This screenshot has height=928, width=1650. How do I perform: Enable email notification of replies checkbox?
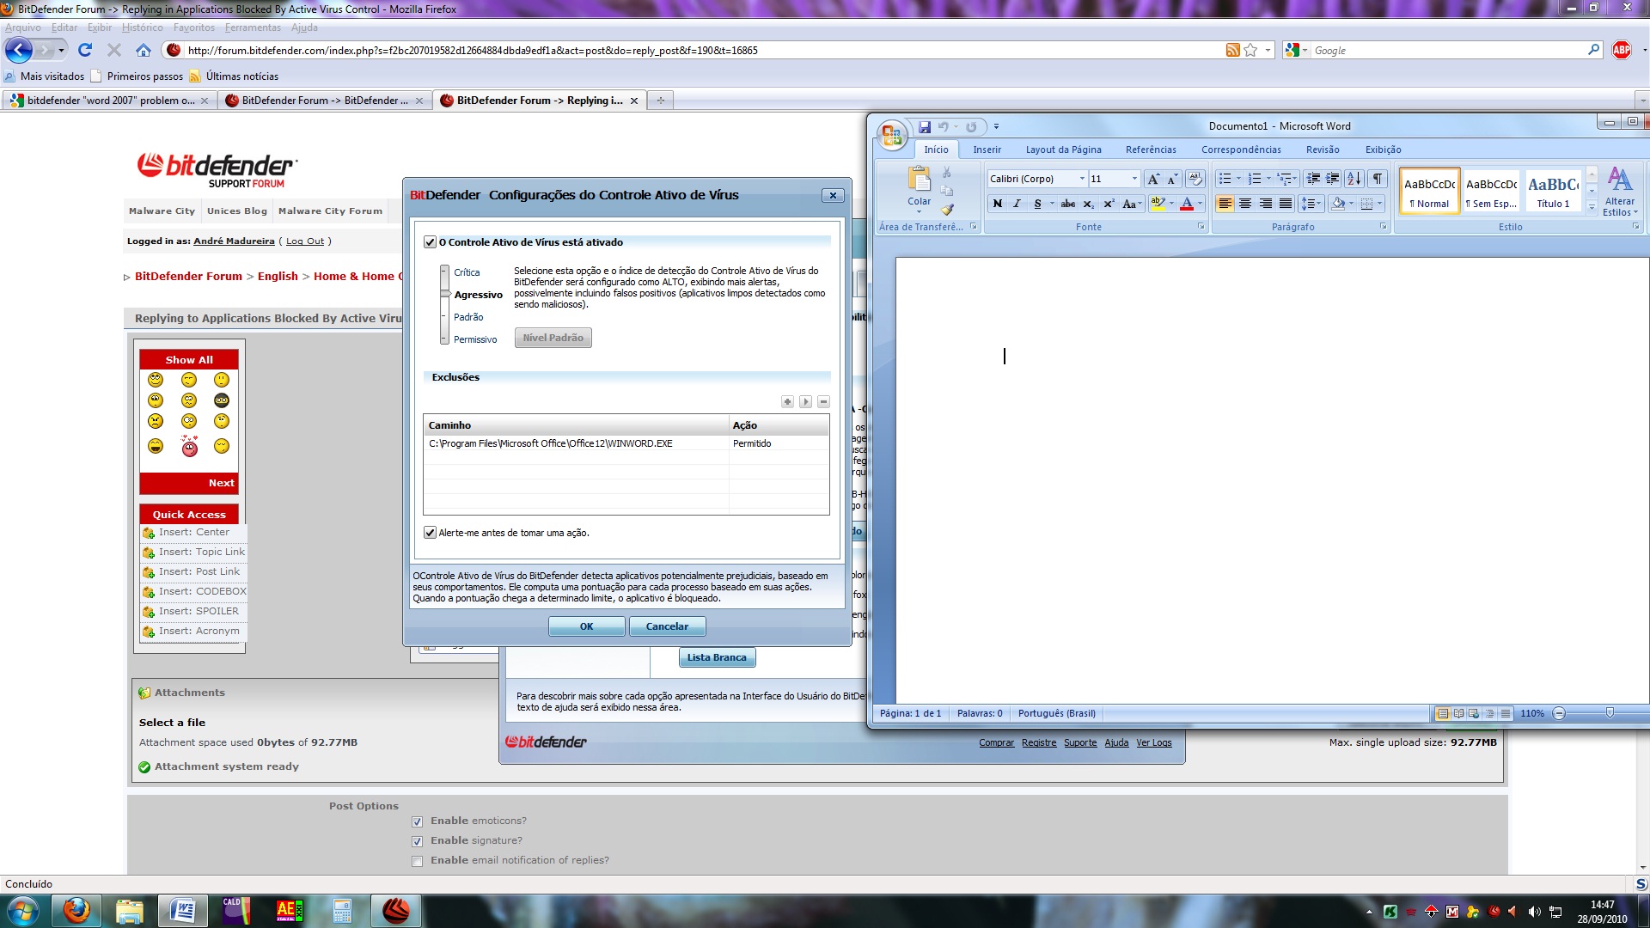tap(417, 861)
